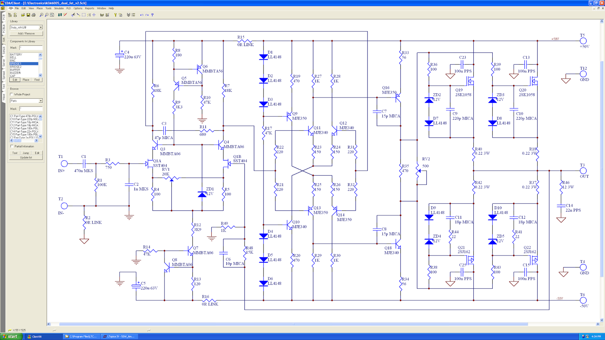Click the yellow key annotate icon

(115, 15)
